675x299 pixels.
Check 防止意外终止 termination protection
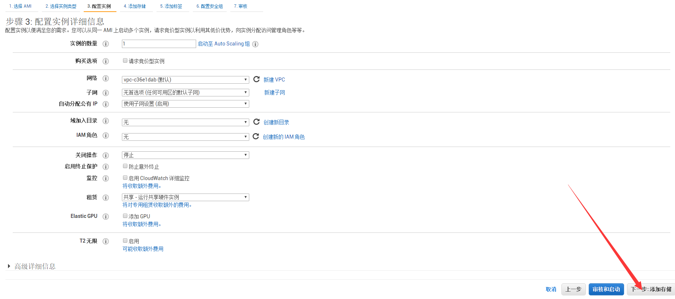pyautogui.click(x=125, y=166)
